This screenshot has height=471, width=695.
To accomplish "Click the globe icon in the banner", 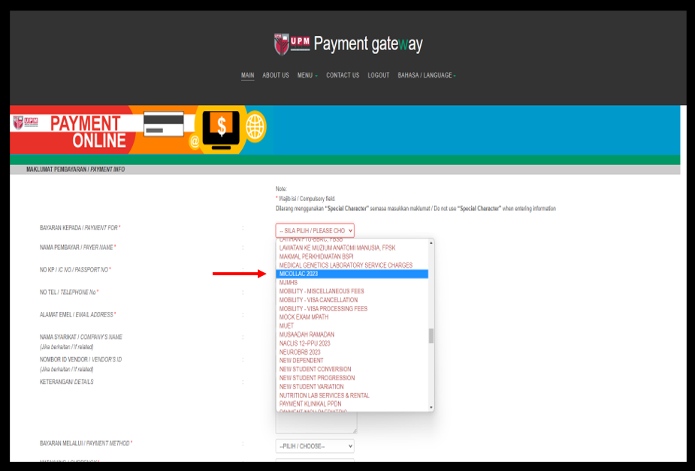I will click(x=255, y=127).
